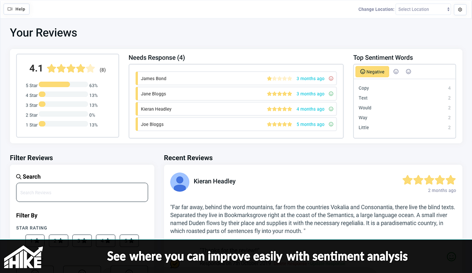
Task: Open the settings gear icon
Action: click(460, 10)
